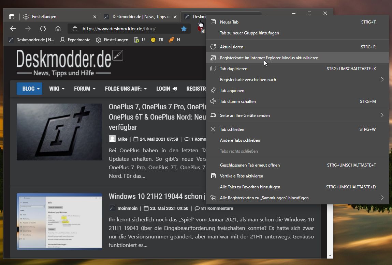Click the lock icon in the address bar

click(74, 29)
